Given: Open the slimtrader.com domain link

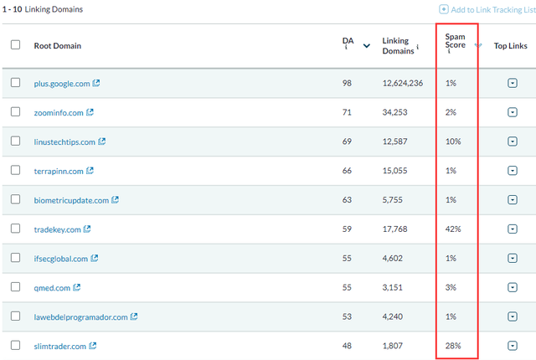Looking at the screenshot, I should 59,347.
